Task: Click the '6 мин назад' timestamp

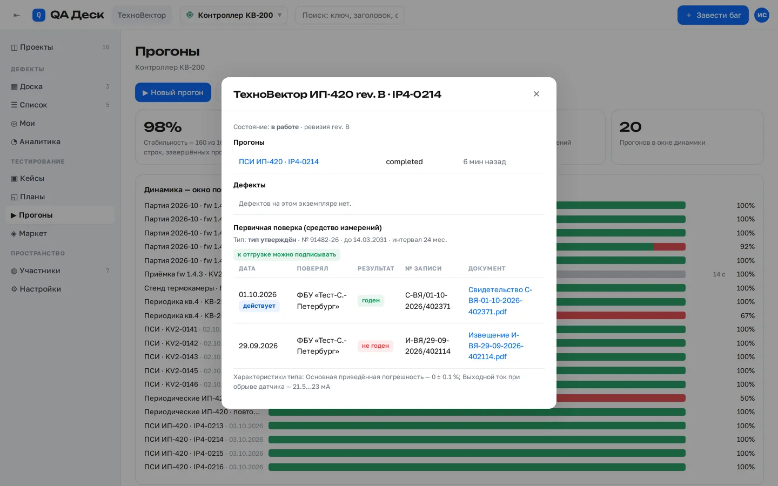Action: 485,161
